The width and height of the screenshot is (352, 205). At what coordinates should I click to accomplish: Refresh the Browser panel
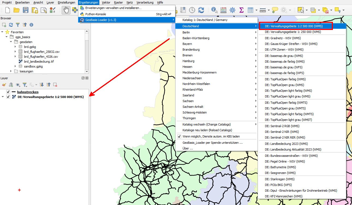11,25
